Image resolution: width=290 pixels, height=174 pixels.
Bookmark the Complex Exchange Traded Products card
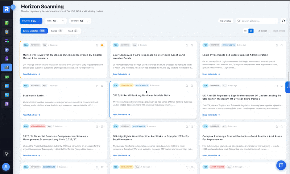[282, 127]
